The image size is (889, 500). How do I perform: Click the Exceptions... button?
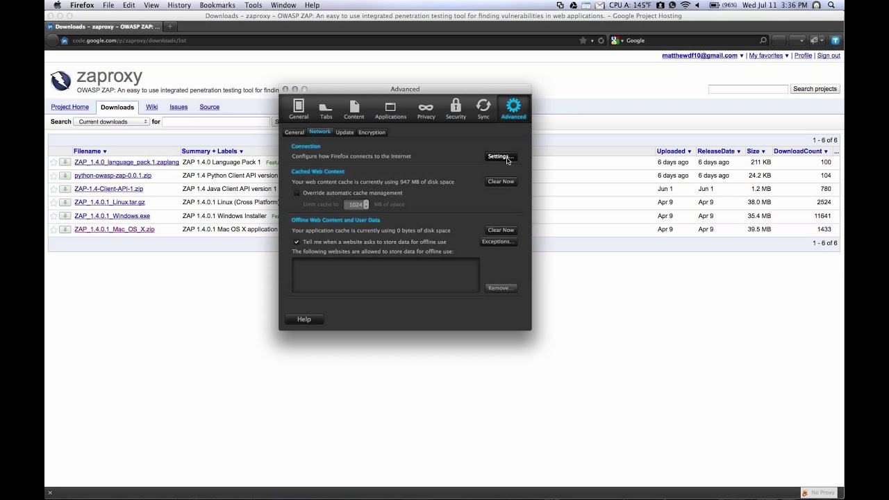pos(498,242)
